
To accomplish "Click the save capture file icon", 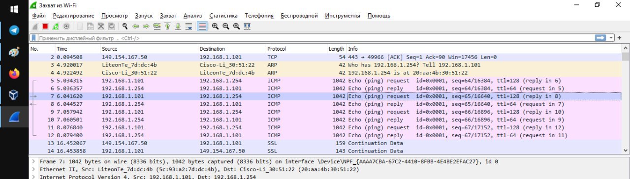I will pyautogui.click(x=90, y=26).
